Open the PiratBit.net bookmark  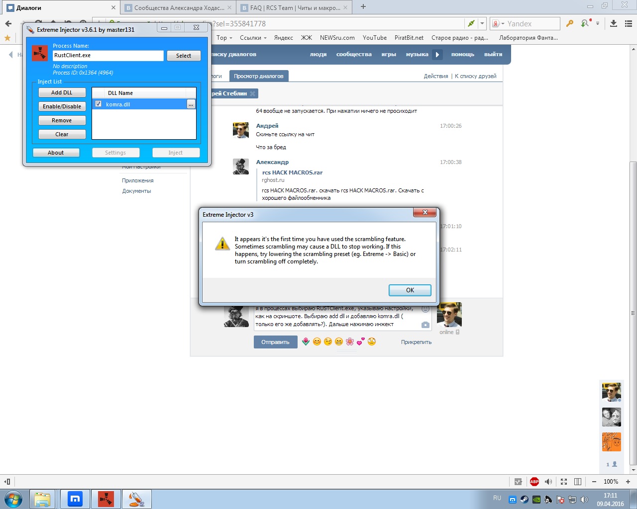pyautogui.click(x=409, y=38)
